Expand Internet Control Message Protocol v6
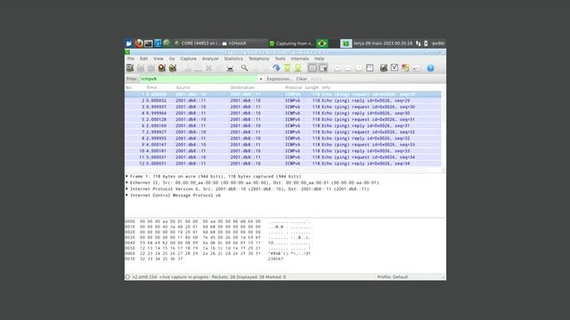Viewport: 570px width, 320px height. point(126,196)
